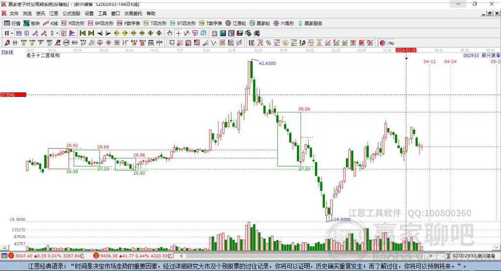Open the P四方形 tool
The height and width of the screenshot is (271, 501).
coord(73,23)
